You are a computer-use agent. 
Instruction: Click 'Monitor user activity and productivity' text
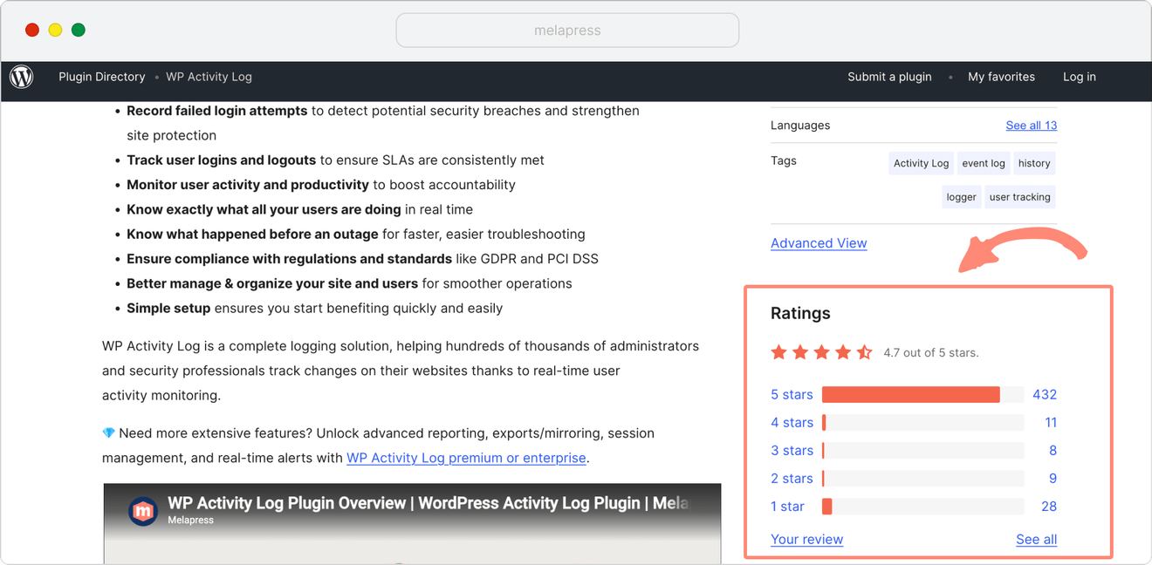point(248,185)
